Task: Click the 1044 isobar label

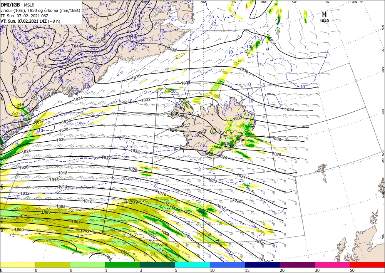Action: point(76,46)
